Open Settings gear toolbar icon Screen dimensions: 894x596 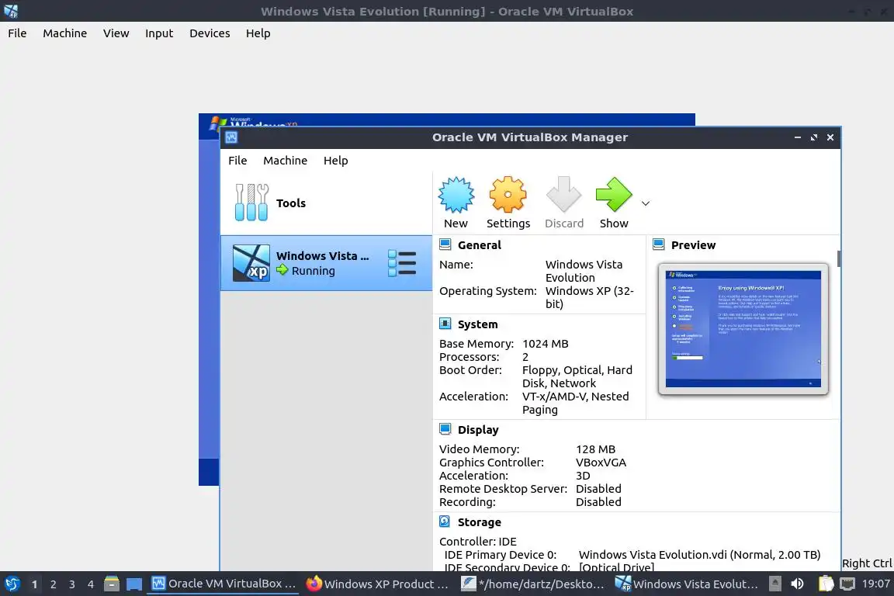coord(508,195)
